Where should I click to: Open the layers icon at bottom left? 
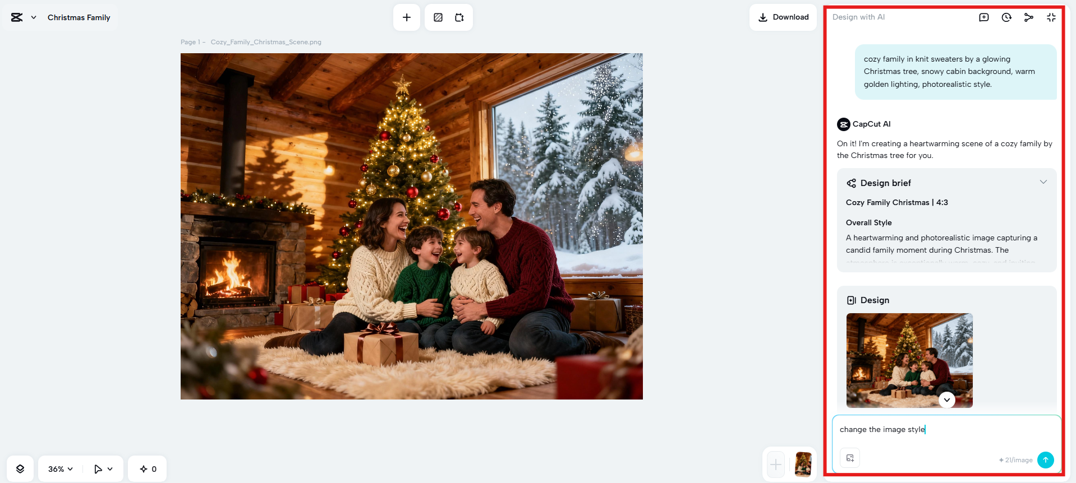[x=20, y=469]
